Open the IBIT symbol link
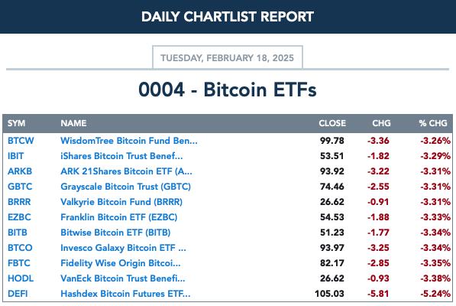Image resolution: width=456 pixels, height=306 pixels. [x=16, y=156]
